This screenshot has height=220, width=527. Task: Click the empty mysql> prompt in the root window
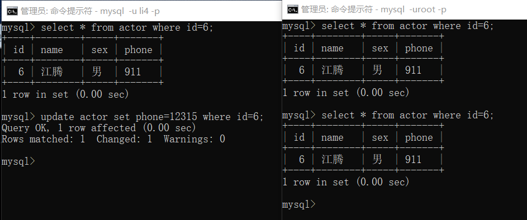pyautogui.click(x=298, y=204)
